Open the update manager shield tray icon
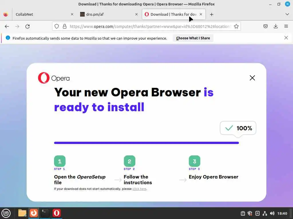 [x=250, y=213]
